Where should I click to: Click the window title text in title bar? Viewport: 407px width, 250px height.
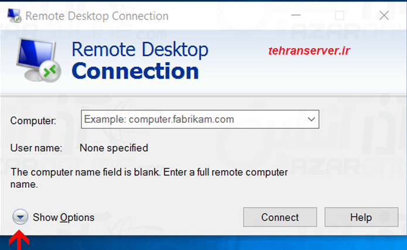(x=97, y=16)
